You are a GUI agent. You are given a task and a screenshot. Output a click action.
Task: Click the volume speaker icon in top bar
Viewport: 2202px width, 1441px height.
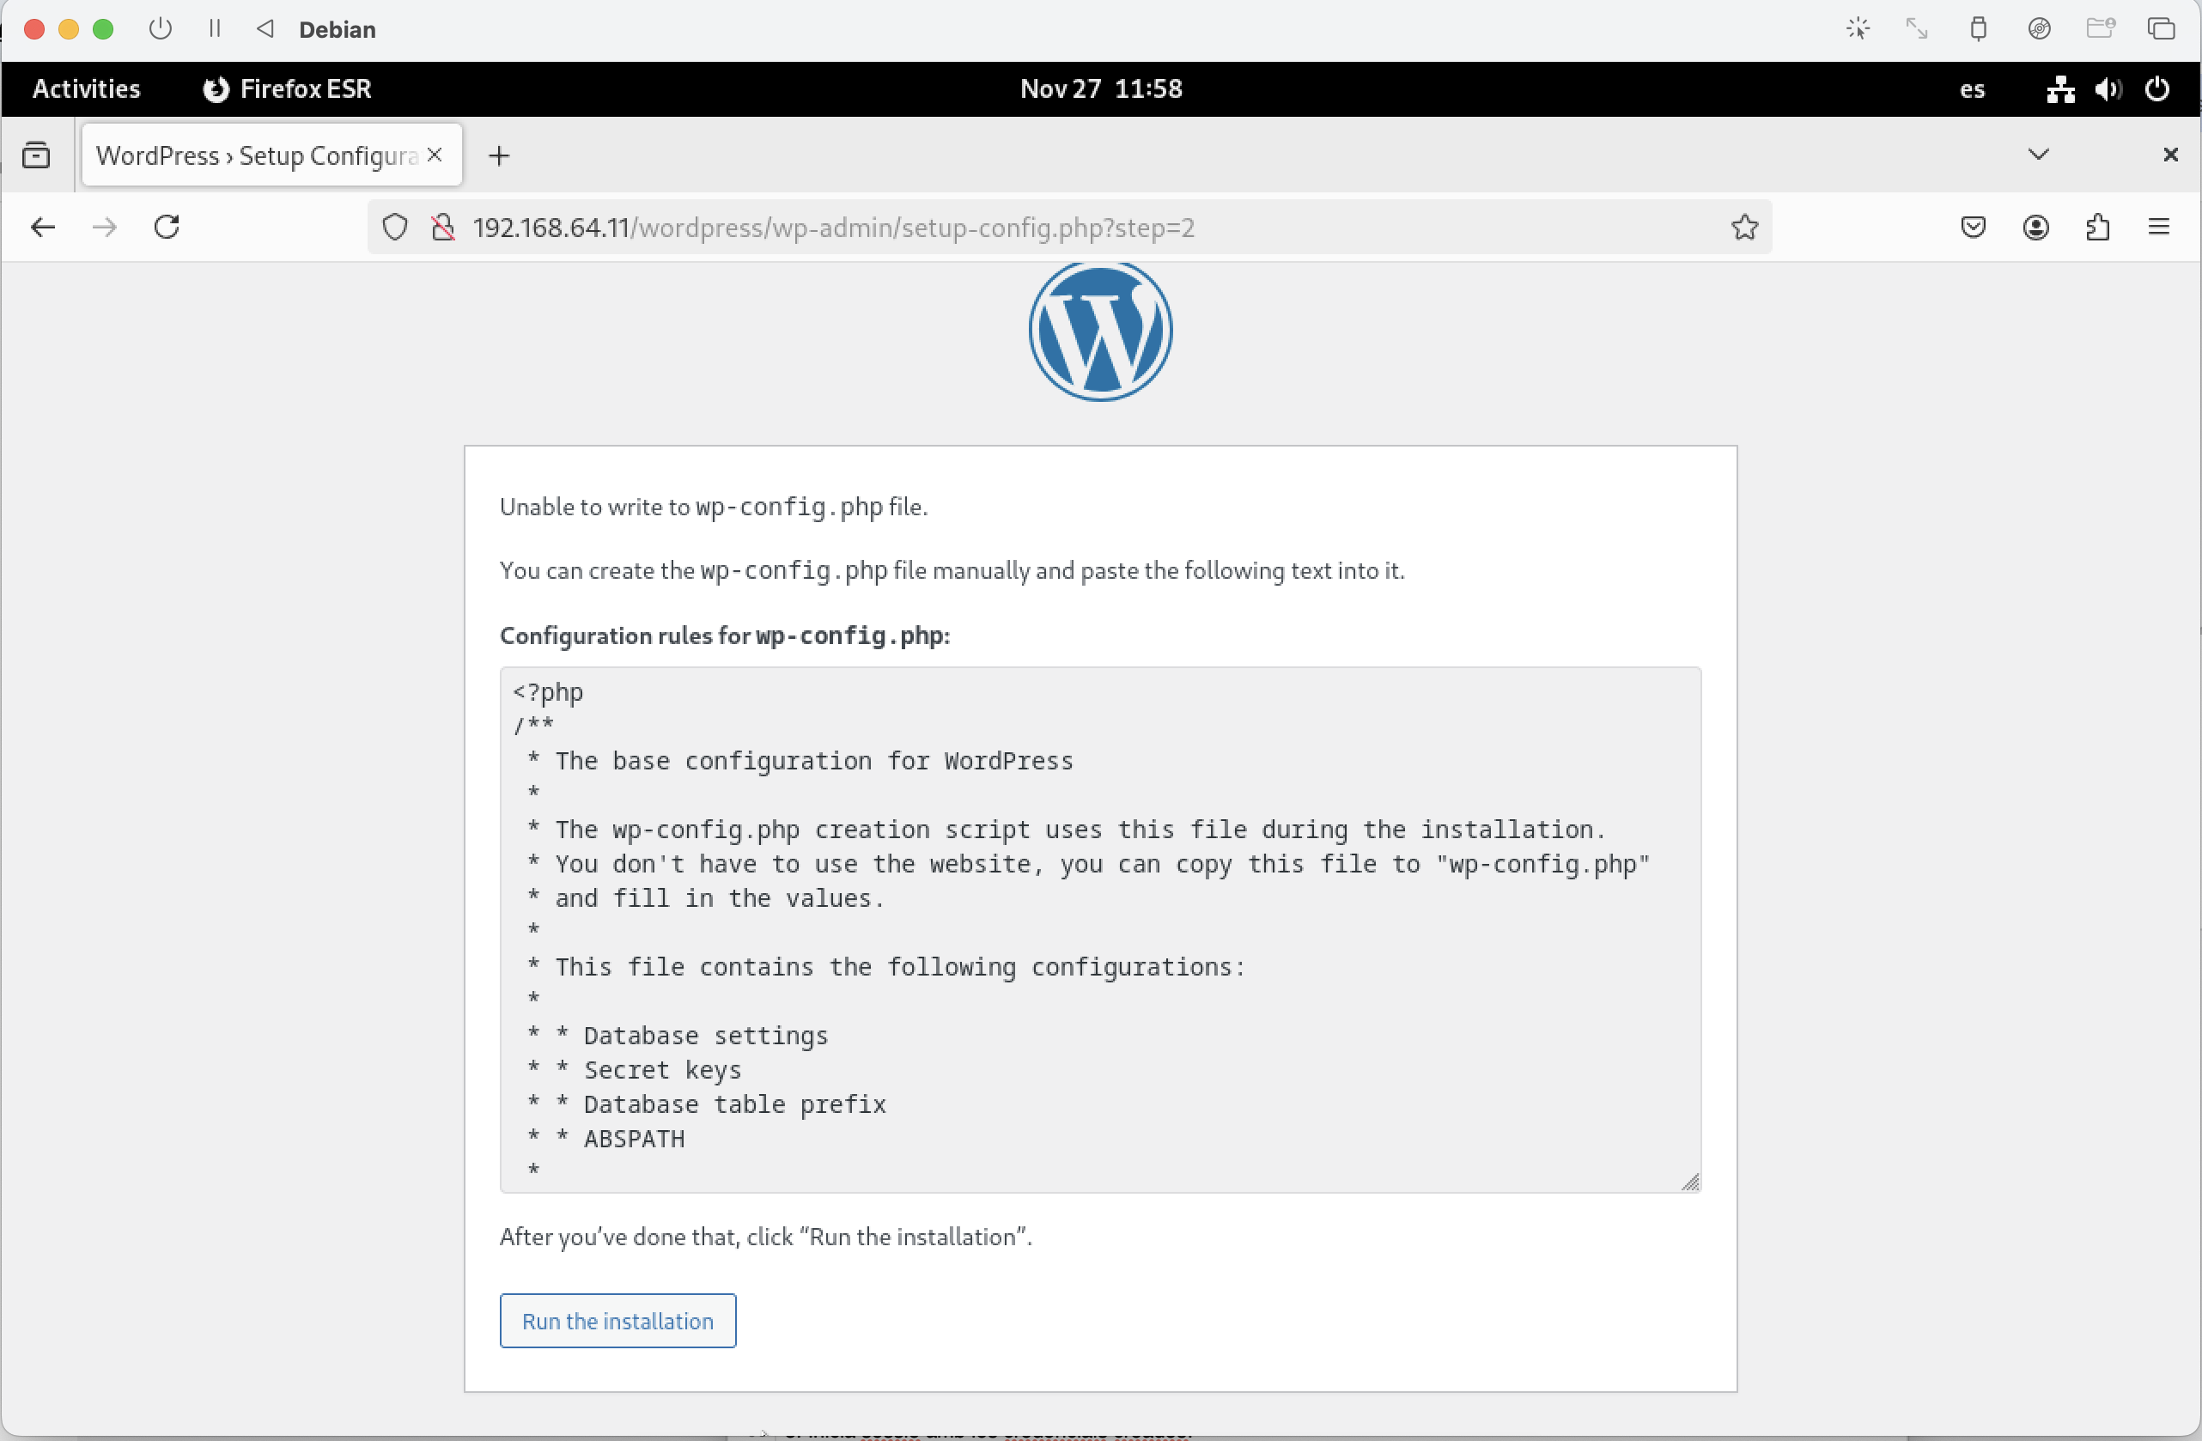point(2108,89)
